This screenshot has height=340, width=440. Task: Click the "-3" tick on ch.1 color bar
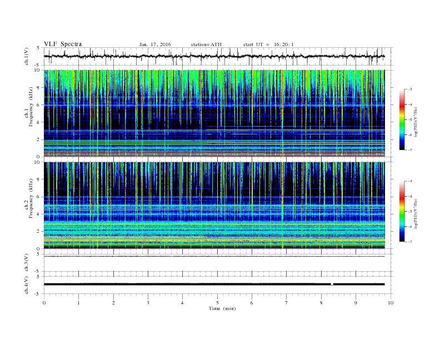click(x=410, y=89)
